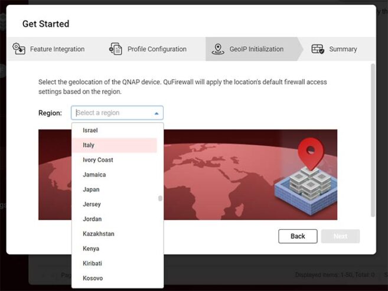Select Italy from the region list
The width and height of the screenshot is (388, 291).
pos(89,145)
